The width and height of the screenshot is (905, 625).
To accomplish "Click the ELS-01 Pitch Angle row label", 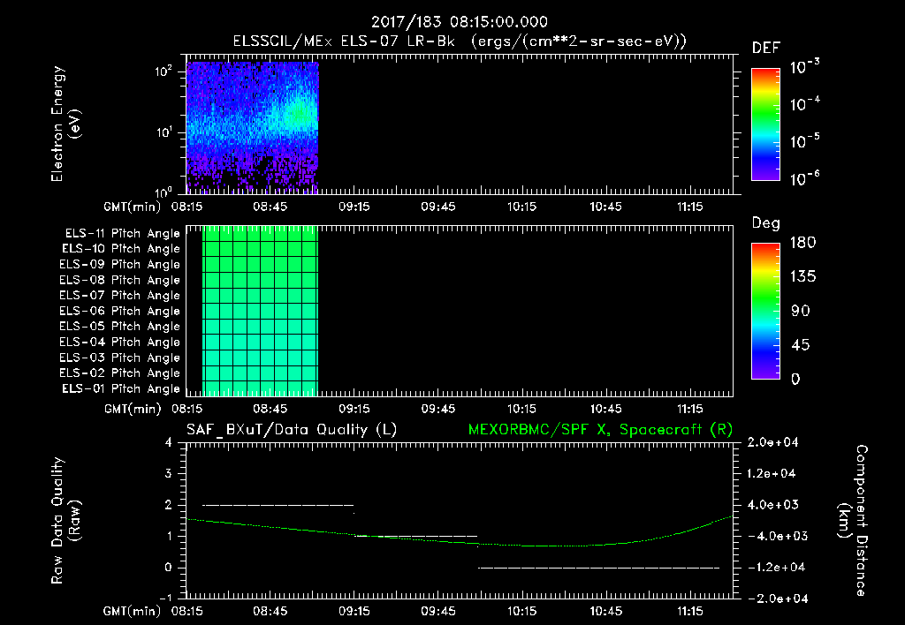I will (120, 388).
